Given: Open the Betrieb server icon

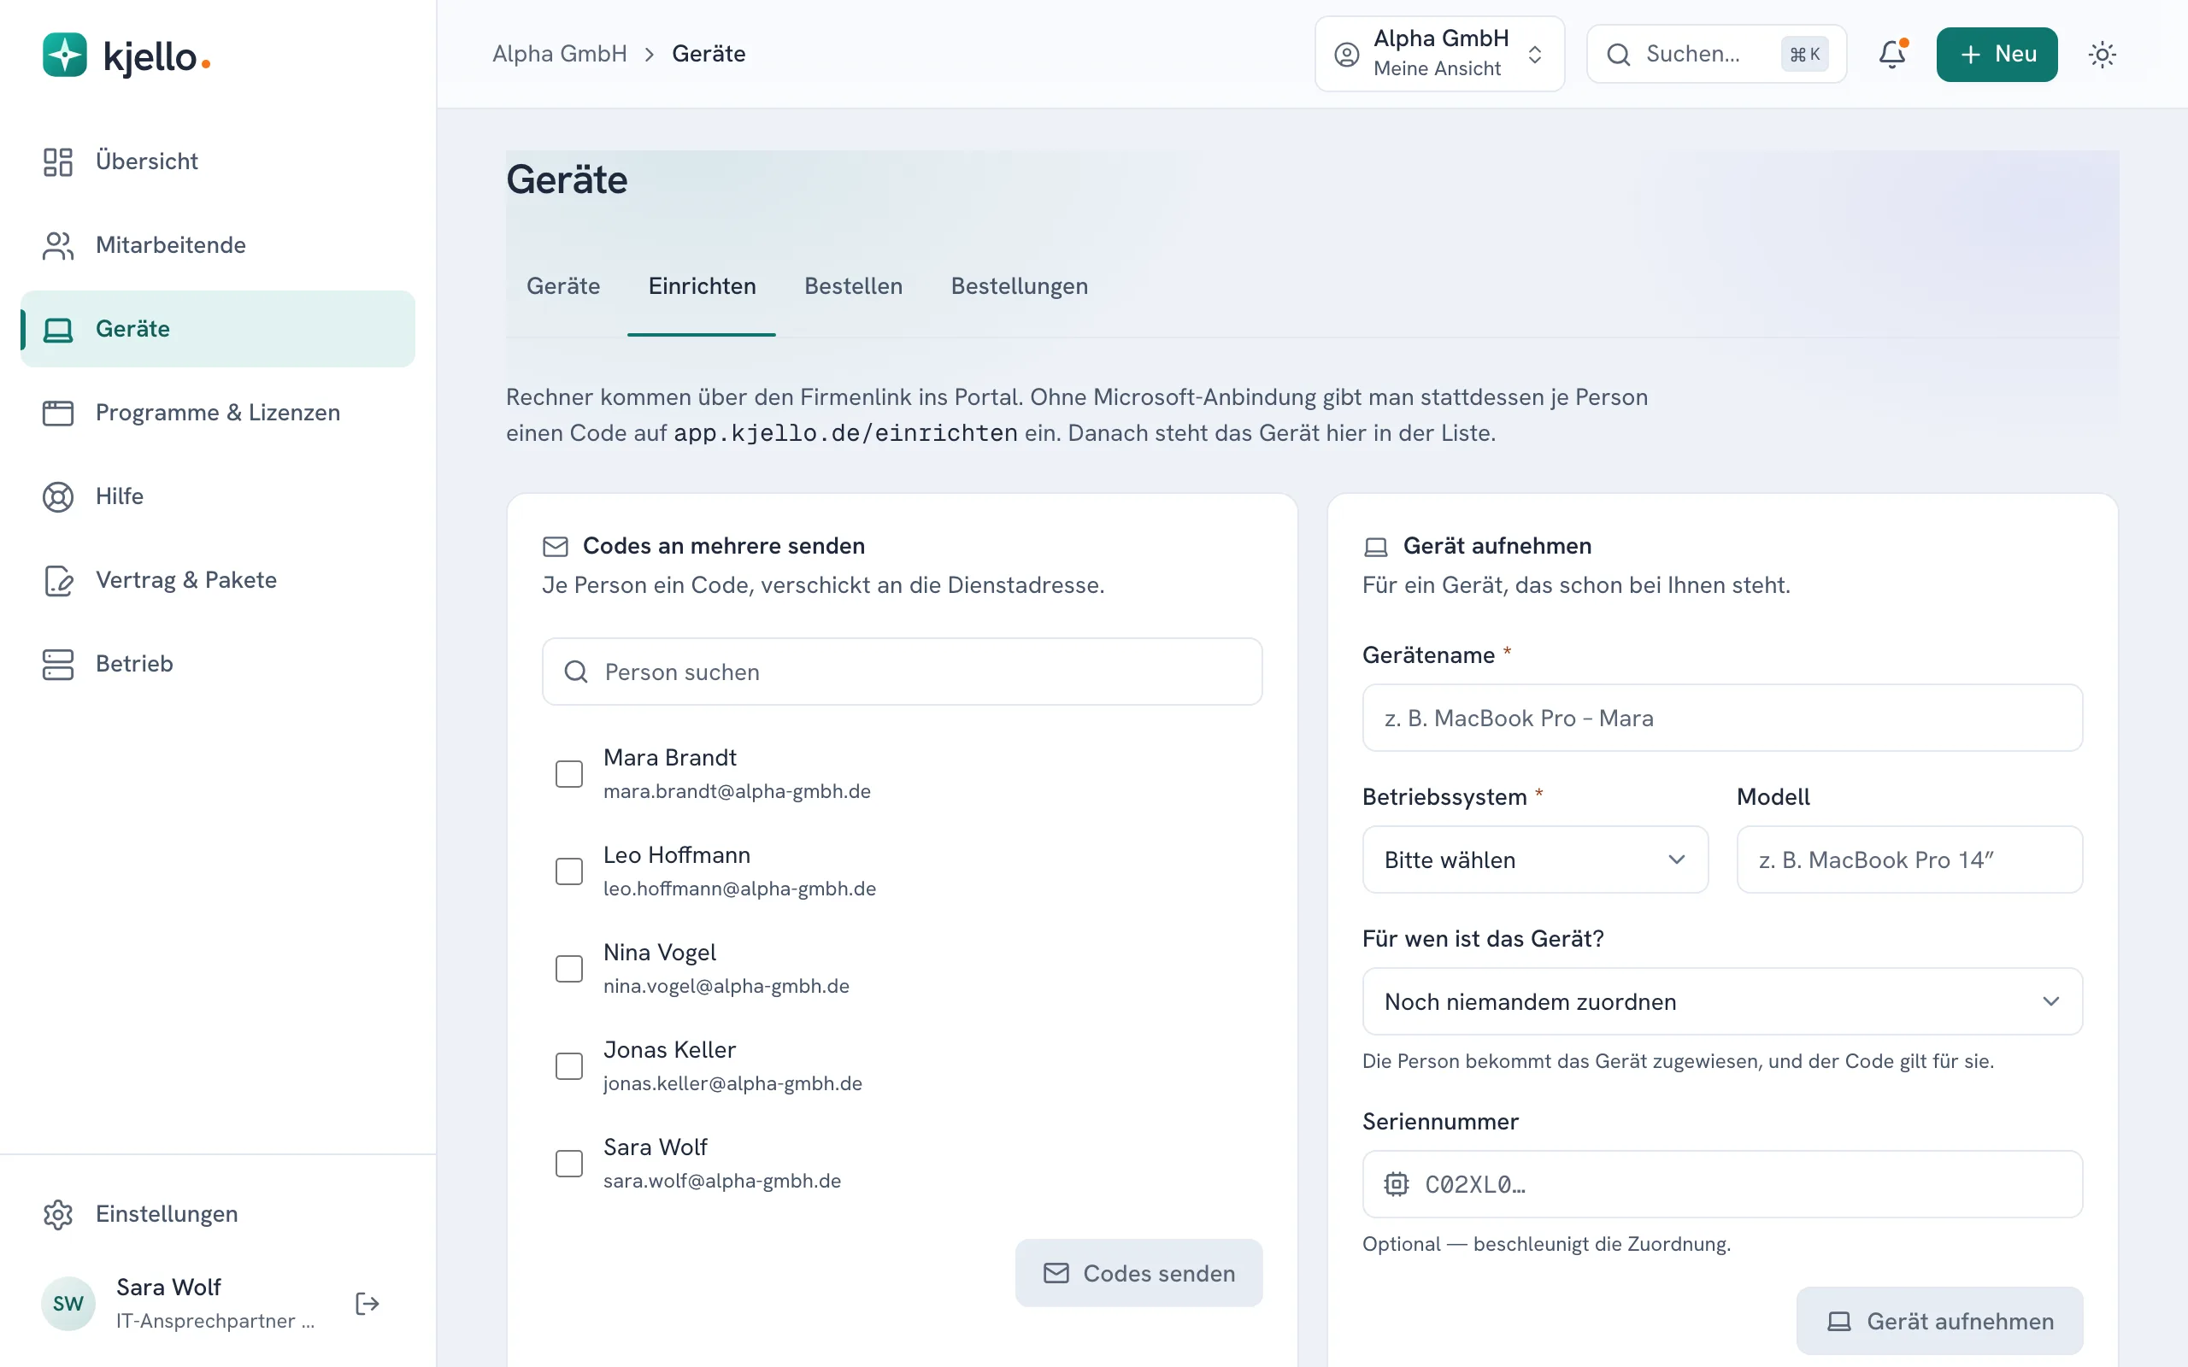Looking at the screenshot, I should coord(58,665).
